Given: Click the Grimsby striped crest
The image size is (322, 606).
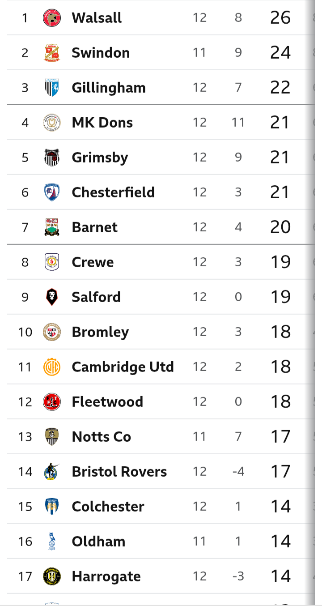Looking at the screenshot, I should click(x=52, y=158).
